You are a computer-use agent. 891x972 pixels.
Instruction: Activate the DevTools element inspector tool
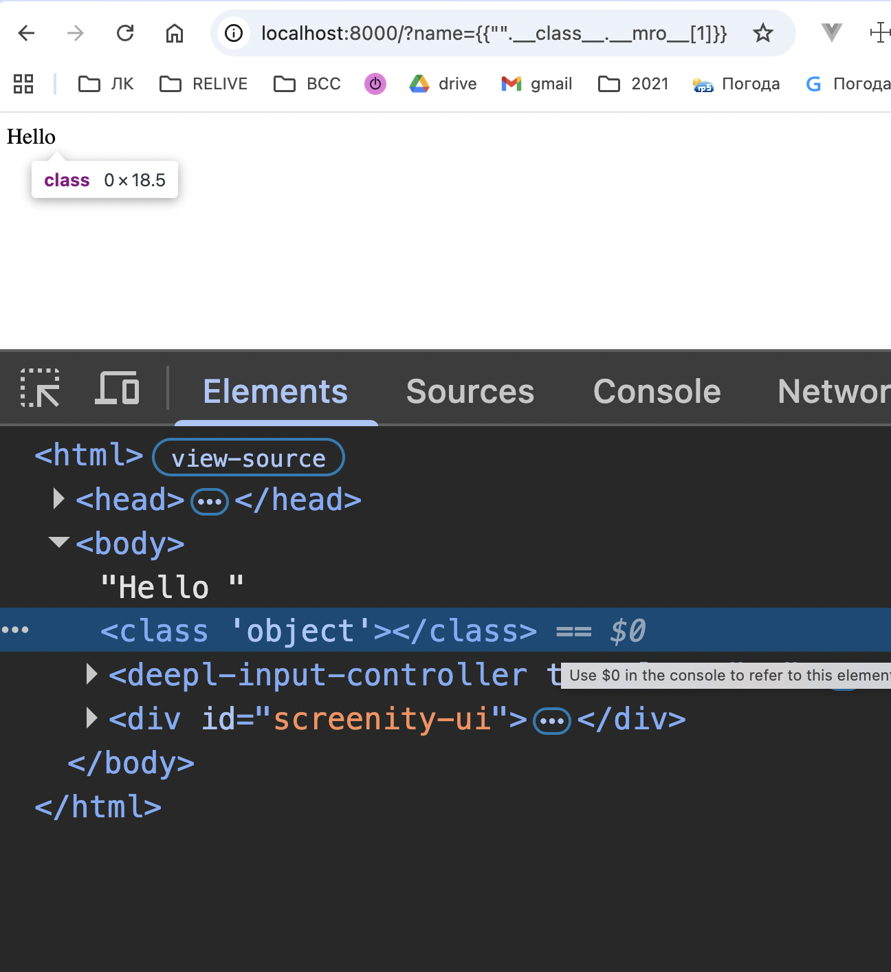tap(40, 388)
